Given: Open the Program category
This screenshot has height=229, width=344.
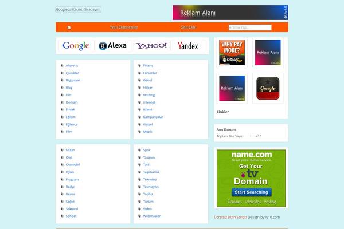Looking at the screenshot, I should [x=72, y=179].
